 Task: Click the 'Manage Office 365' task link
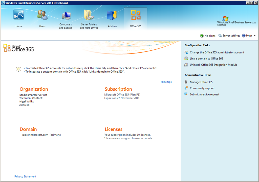point(201,82)
